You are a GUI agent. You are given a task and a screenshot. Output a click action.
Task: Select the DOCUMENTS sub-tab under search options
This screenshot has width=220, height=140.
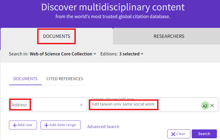click(25, 79)
